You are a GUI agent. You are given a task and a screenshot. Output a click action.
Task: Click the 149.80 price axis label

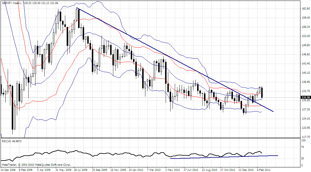click(x=306, y=45)
